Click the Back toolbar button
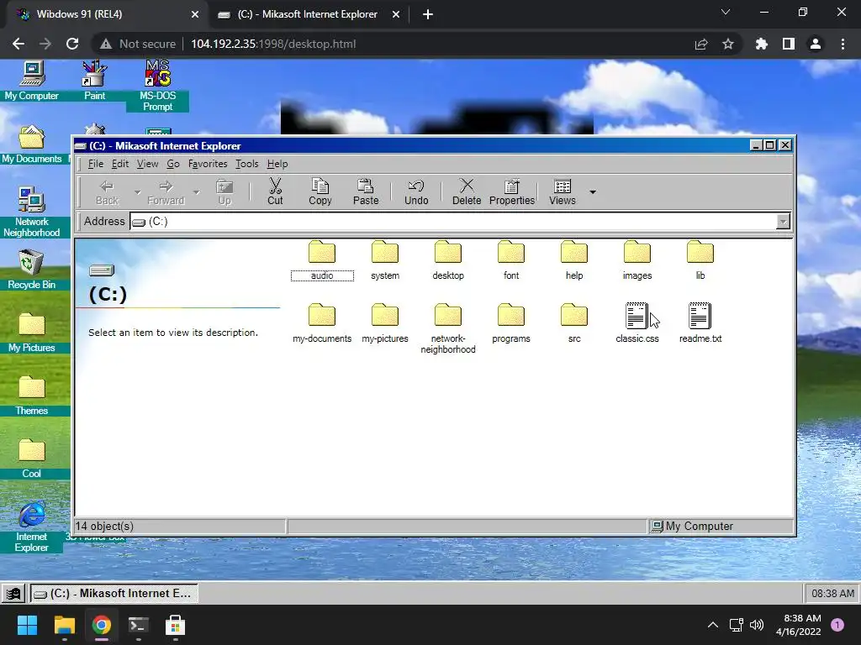Image resolution: width=861 pixels, height=645 pixels. coord(107,191)
